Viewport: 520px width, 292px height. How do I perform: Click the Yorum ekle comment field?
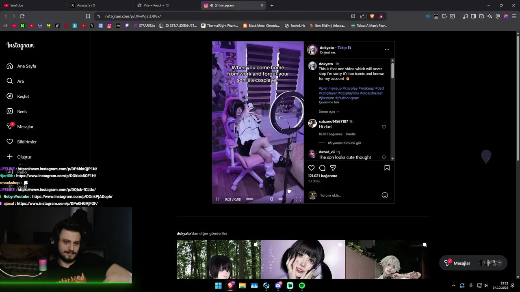[x=349, y=195]
